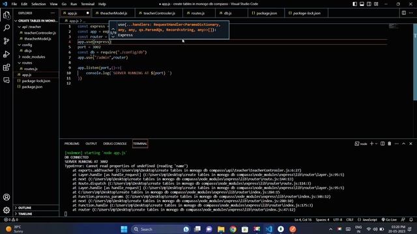Open Edit menu
Viewport: 417px width, 234px height.
coord(24,4)
